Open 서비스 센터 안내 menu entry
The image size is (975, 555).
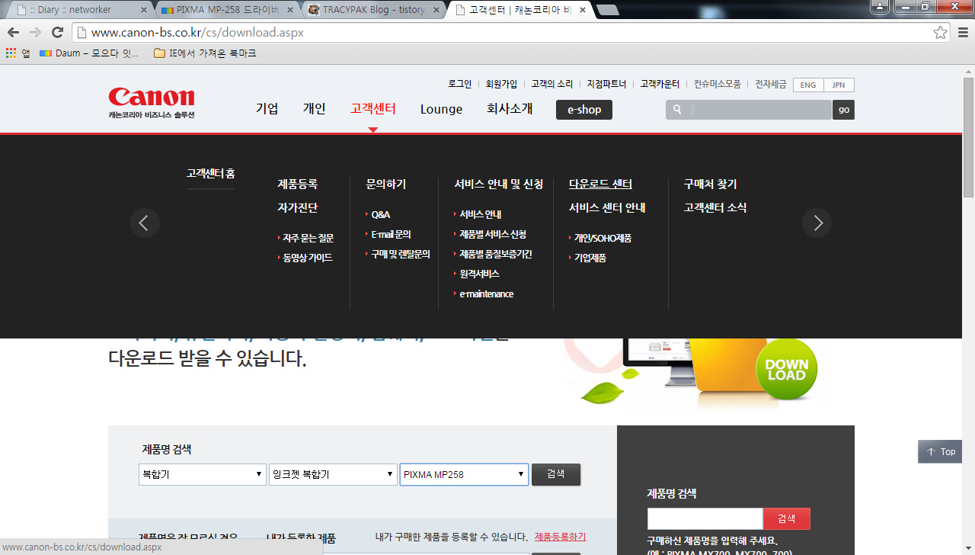(607, 207)
